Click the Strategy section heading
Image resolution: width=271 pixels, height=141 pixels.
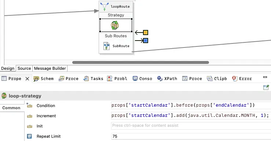point(116,15)
